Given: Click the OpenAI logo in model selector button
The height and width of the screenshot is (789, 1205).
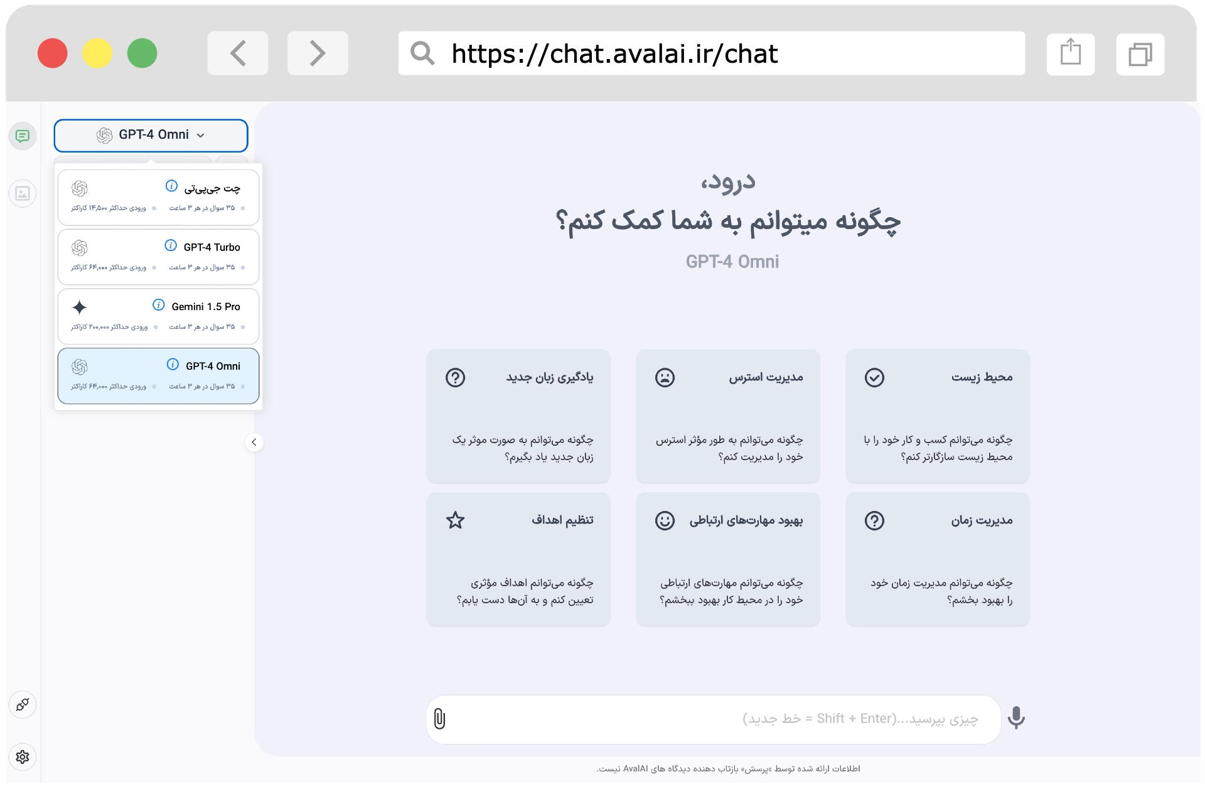Looking at the screenshot, I should click(x=105, y=136).
